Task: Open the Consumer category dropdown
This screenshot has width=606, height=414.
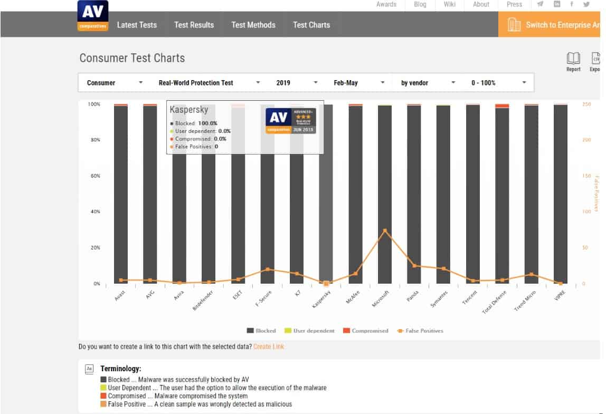Action: coord(115,83)
